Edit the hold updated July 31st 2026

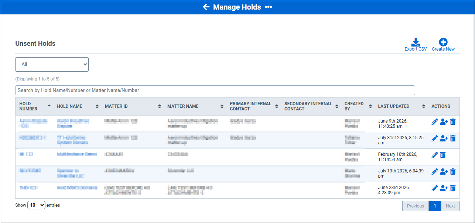[x=435, y=138]
